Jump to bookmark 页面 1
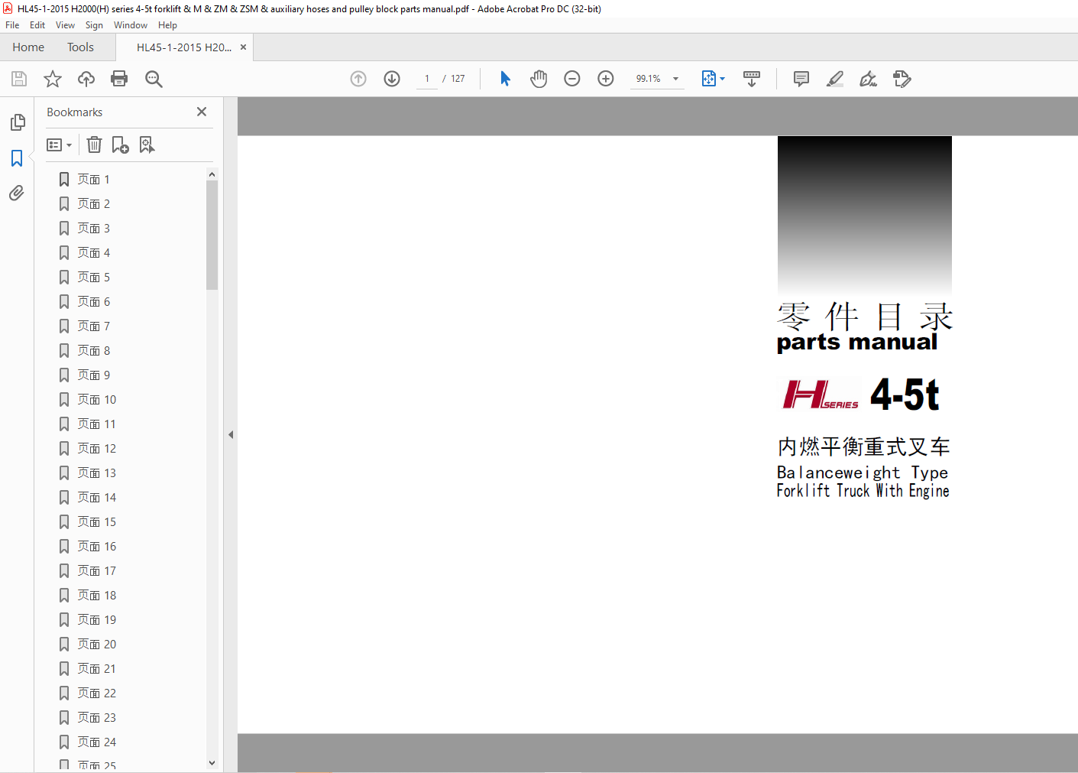Image resolution: width=1078 pixels, height=773 pixels. [x=93, y=179]
